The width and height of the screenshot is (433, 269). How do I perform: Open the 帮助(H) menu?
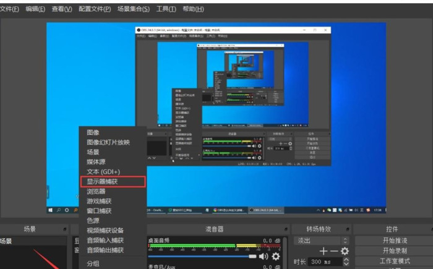tap(193, 9)
